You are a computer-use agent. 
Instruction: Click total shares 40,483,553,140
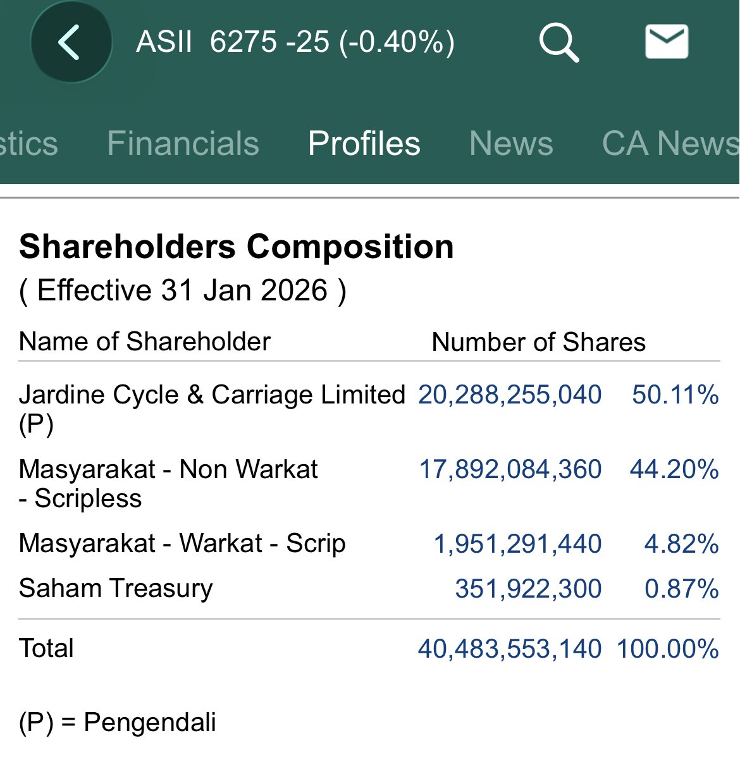[x=509, y=649]
